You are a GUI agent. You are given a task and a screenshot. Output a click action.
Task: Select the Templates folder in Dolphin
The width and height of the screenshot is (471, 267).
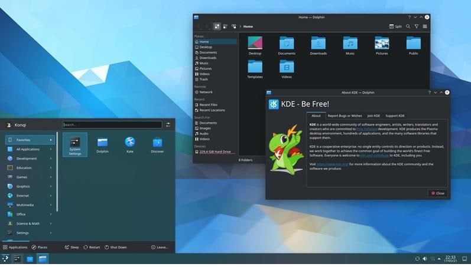tap(255, 69)
